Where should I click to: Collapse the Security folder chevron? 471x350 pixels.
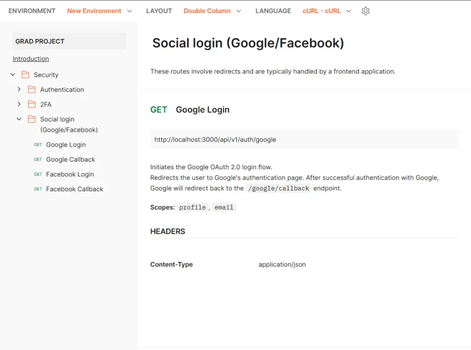(x=13, y=74)
